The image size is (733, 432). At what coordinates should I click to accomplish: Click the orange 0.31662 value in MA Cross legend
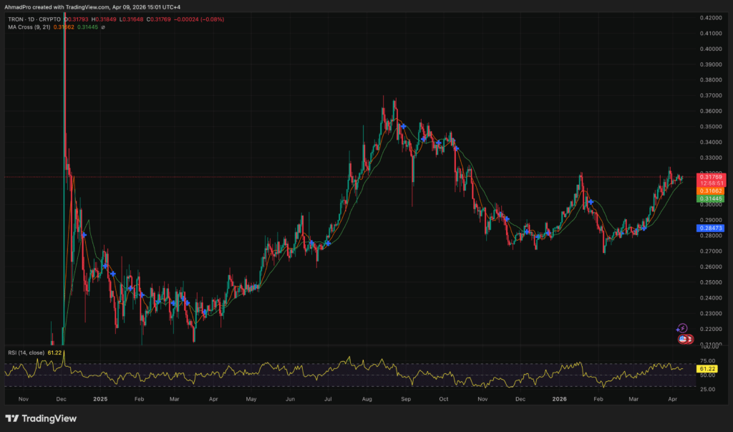point(64,27)
